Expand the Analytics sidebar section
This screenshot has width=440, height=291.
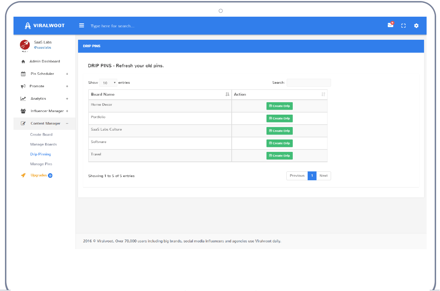point(38,99)
